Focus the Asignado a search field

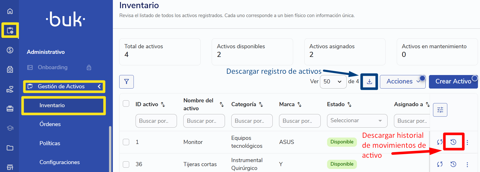click(x=412, y=121)
